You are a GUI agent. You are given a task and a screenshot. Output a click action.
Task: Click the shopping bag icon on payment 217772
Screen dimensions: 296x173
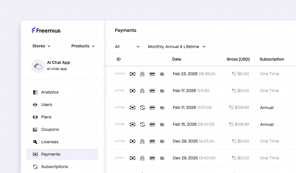[142, 74]
